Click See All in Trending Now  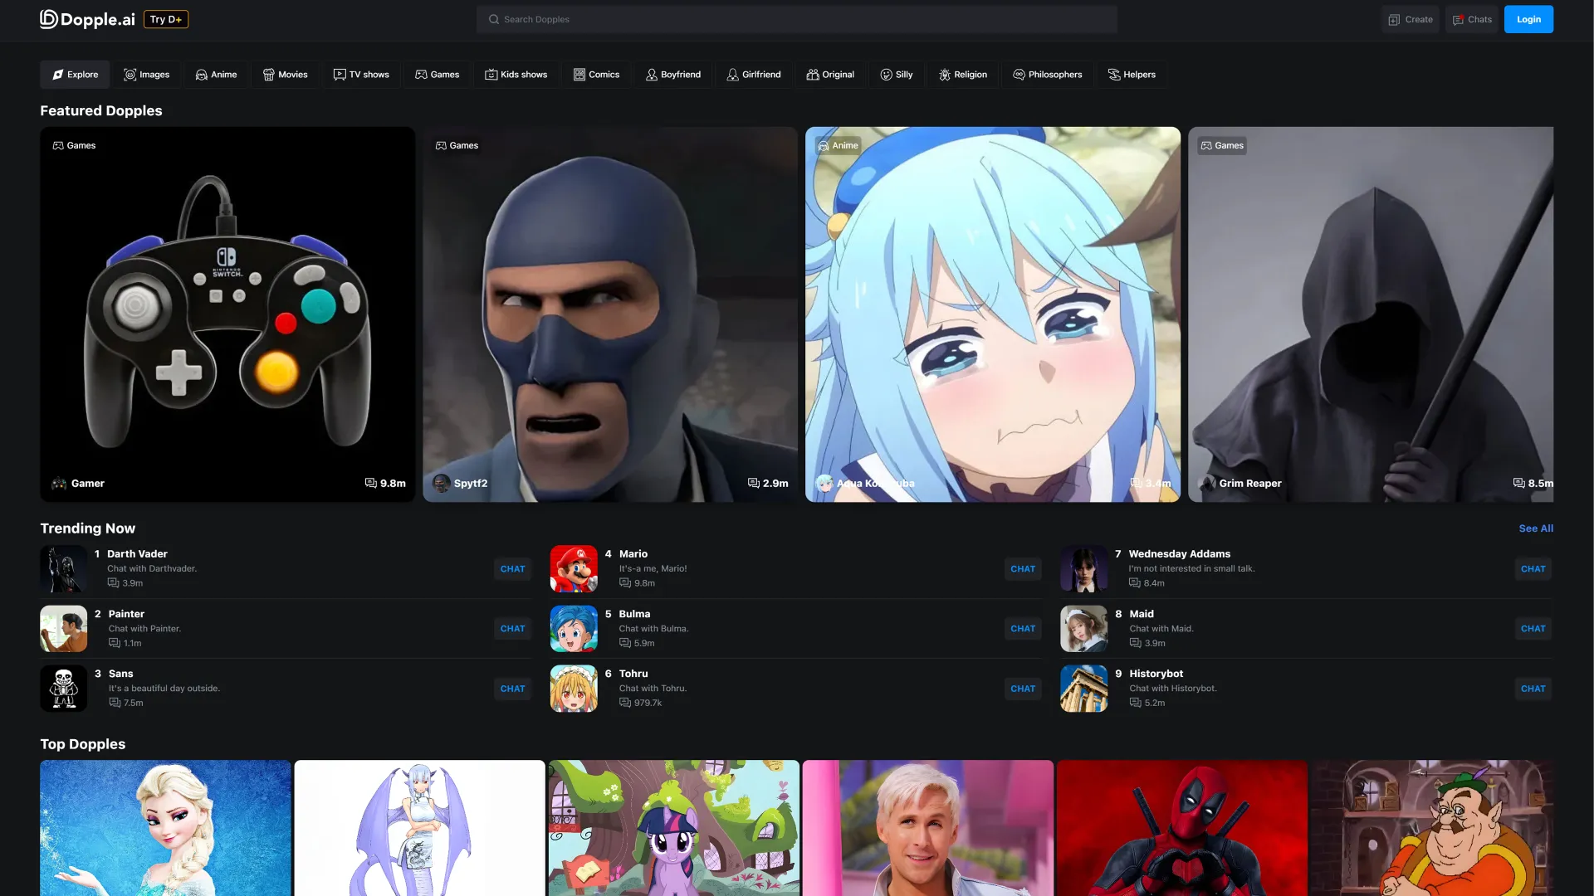(1536, 528)
